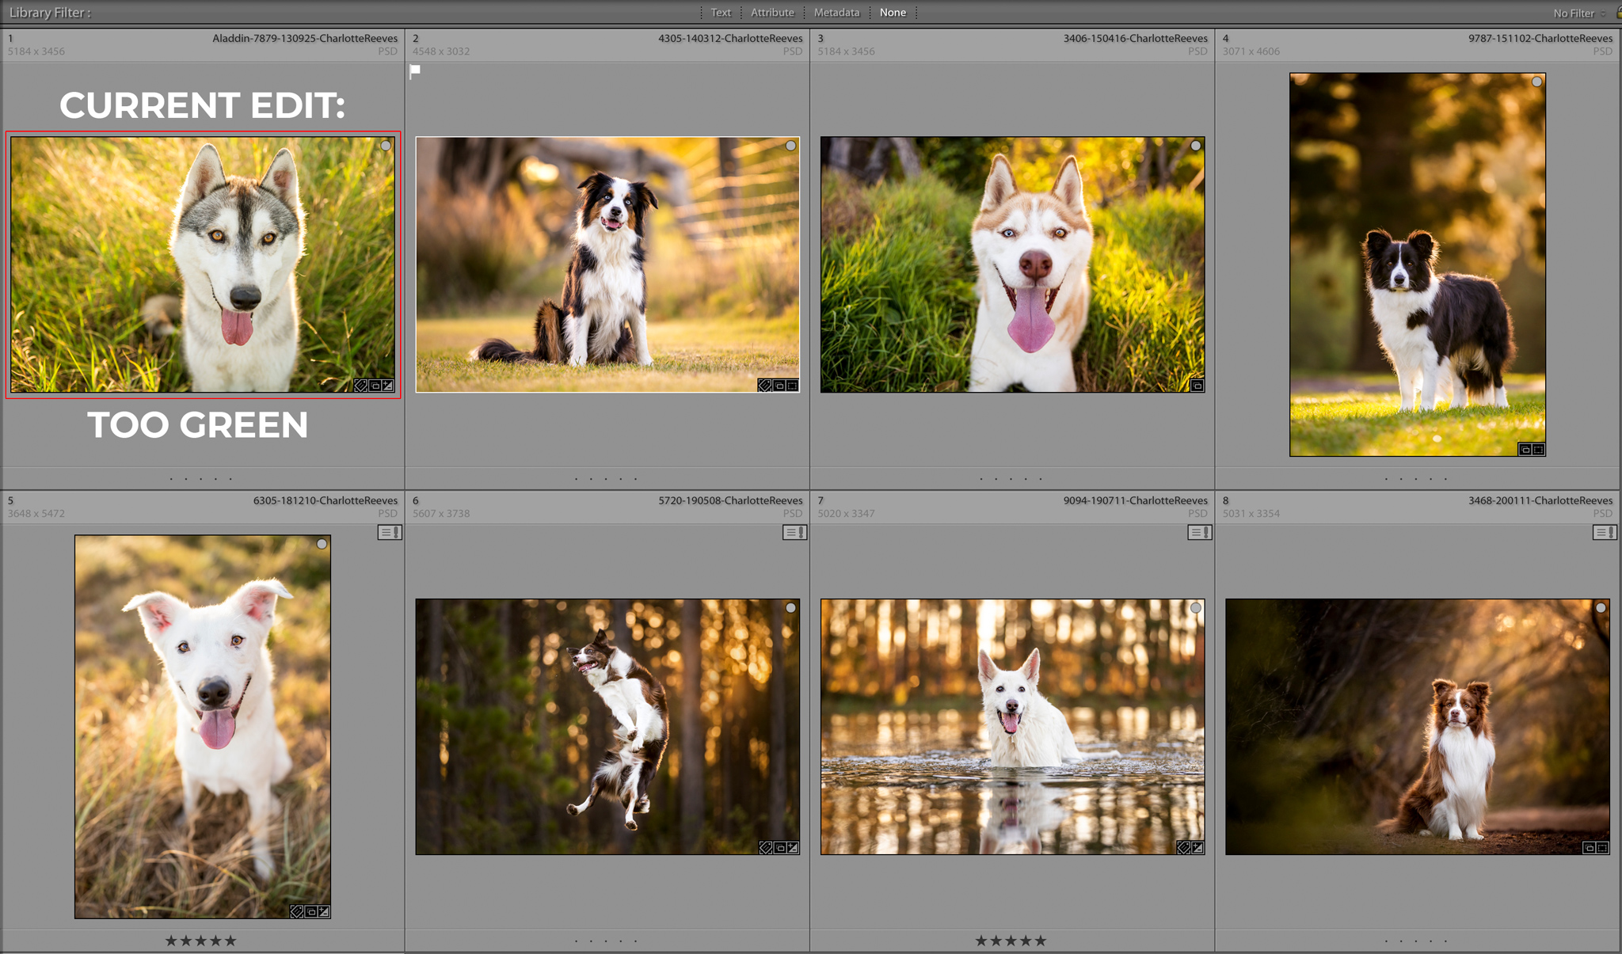Click collection badge on photo 3 thumbnail
The width and height of the screenshot is (1622, 954).
(1197, 386)
